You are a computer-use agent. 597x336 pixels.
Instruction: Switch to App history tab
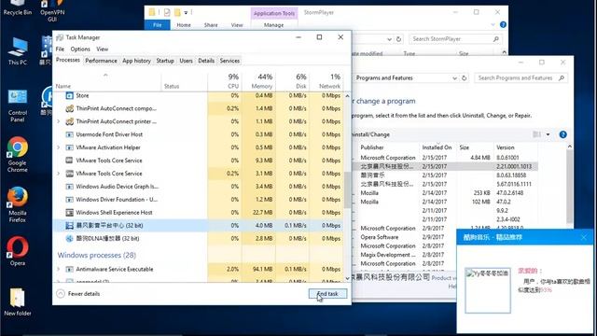click(136, 61)
